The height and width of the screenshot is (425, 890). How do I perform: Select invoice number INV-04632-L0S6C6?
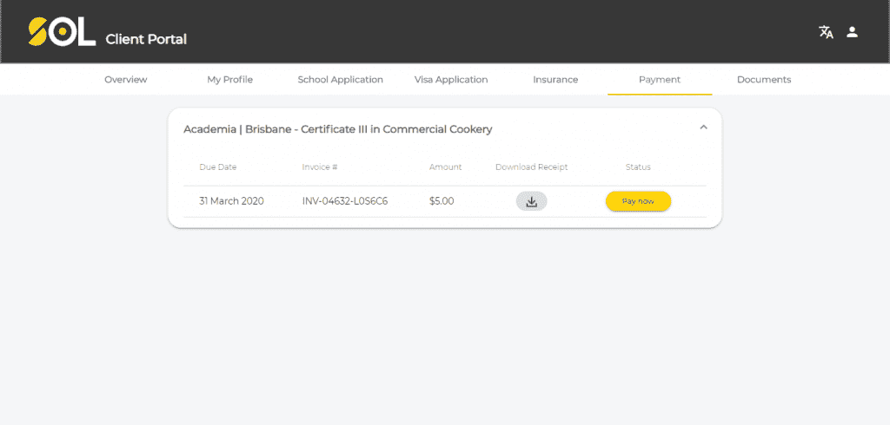coord(345,201)
